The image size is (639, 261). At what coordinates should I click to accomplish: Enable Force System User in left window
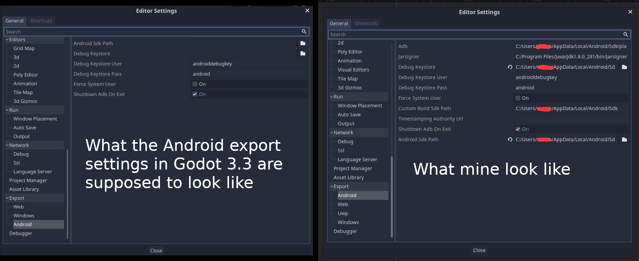(x=195, y=84)
